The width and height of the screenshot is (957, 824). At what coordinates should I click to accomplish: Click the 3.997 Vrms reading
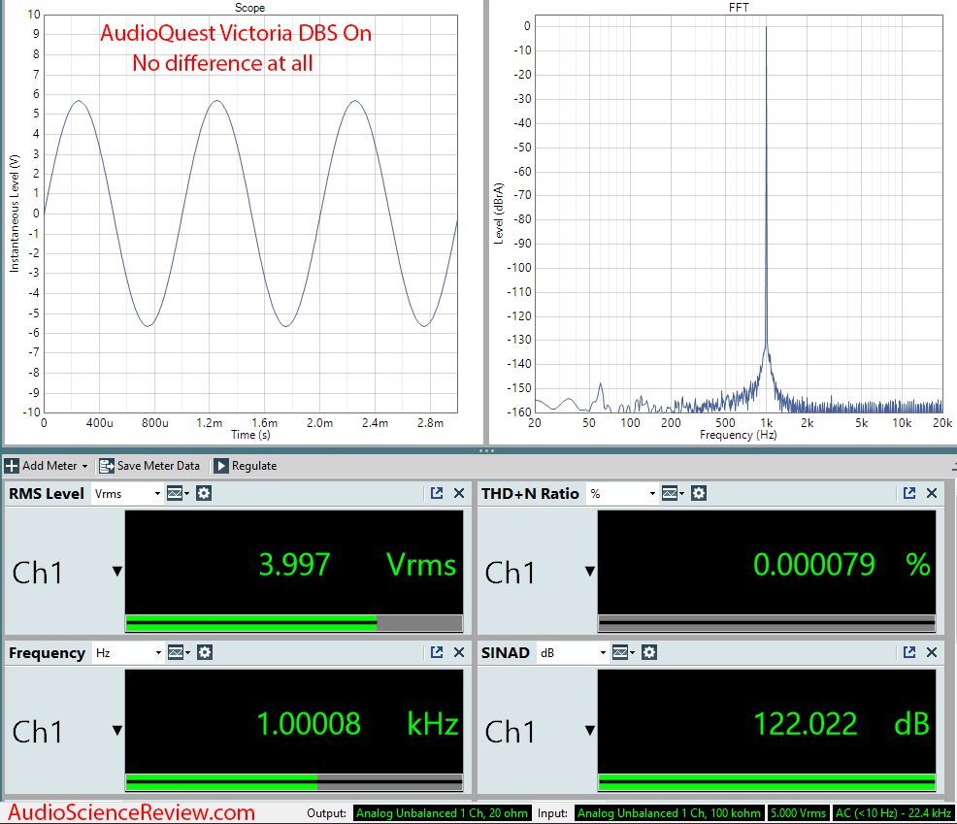click(357, 565)
